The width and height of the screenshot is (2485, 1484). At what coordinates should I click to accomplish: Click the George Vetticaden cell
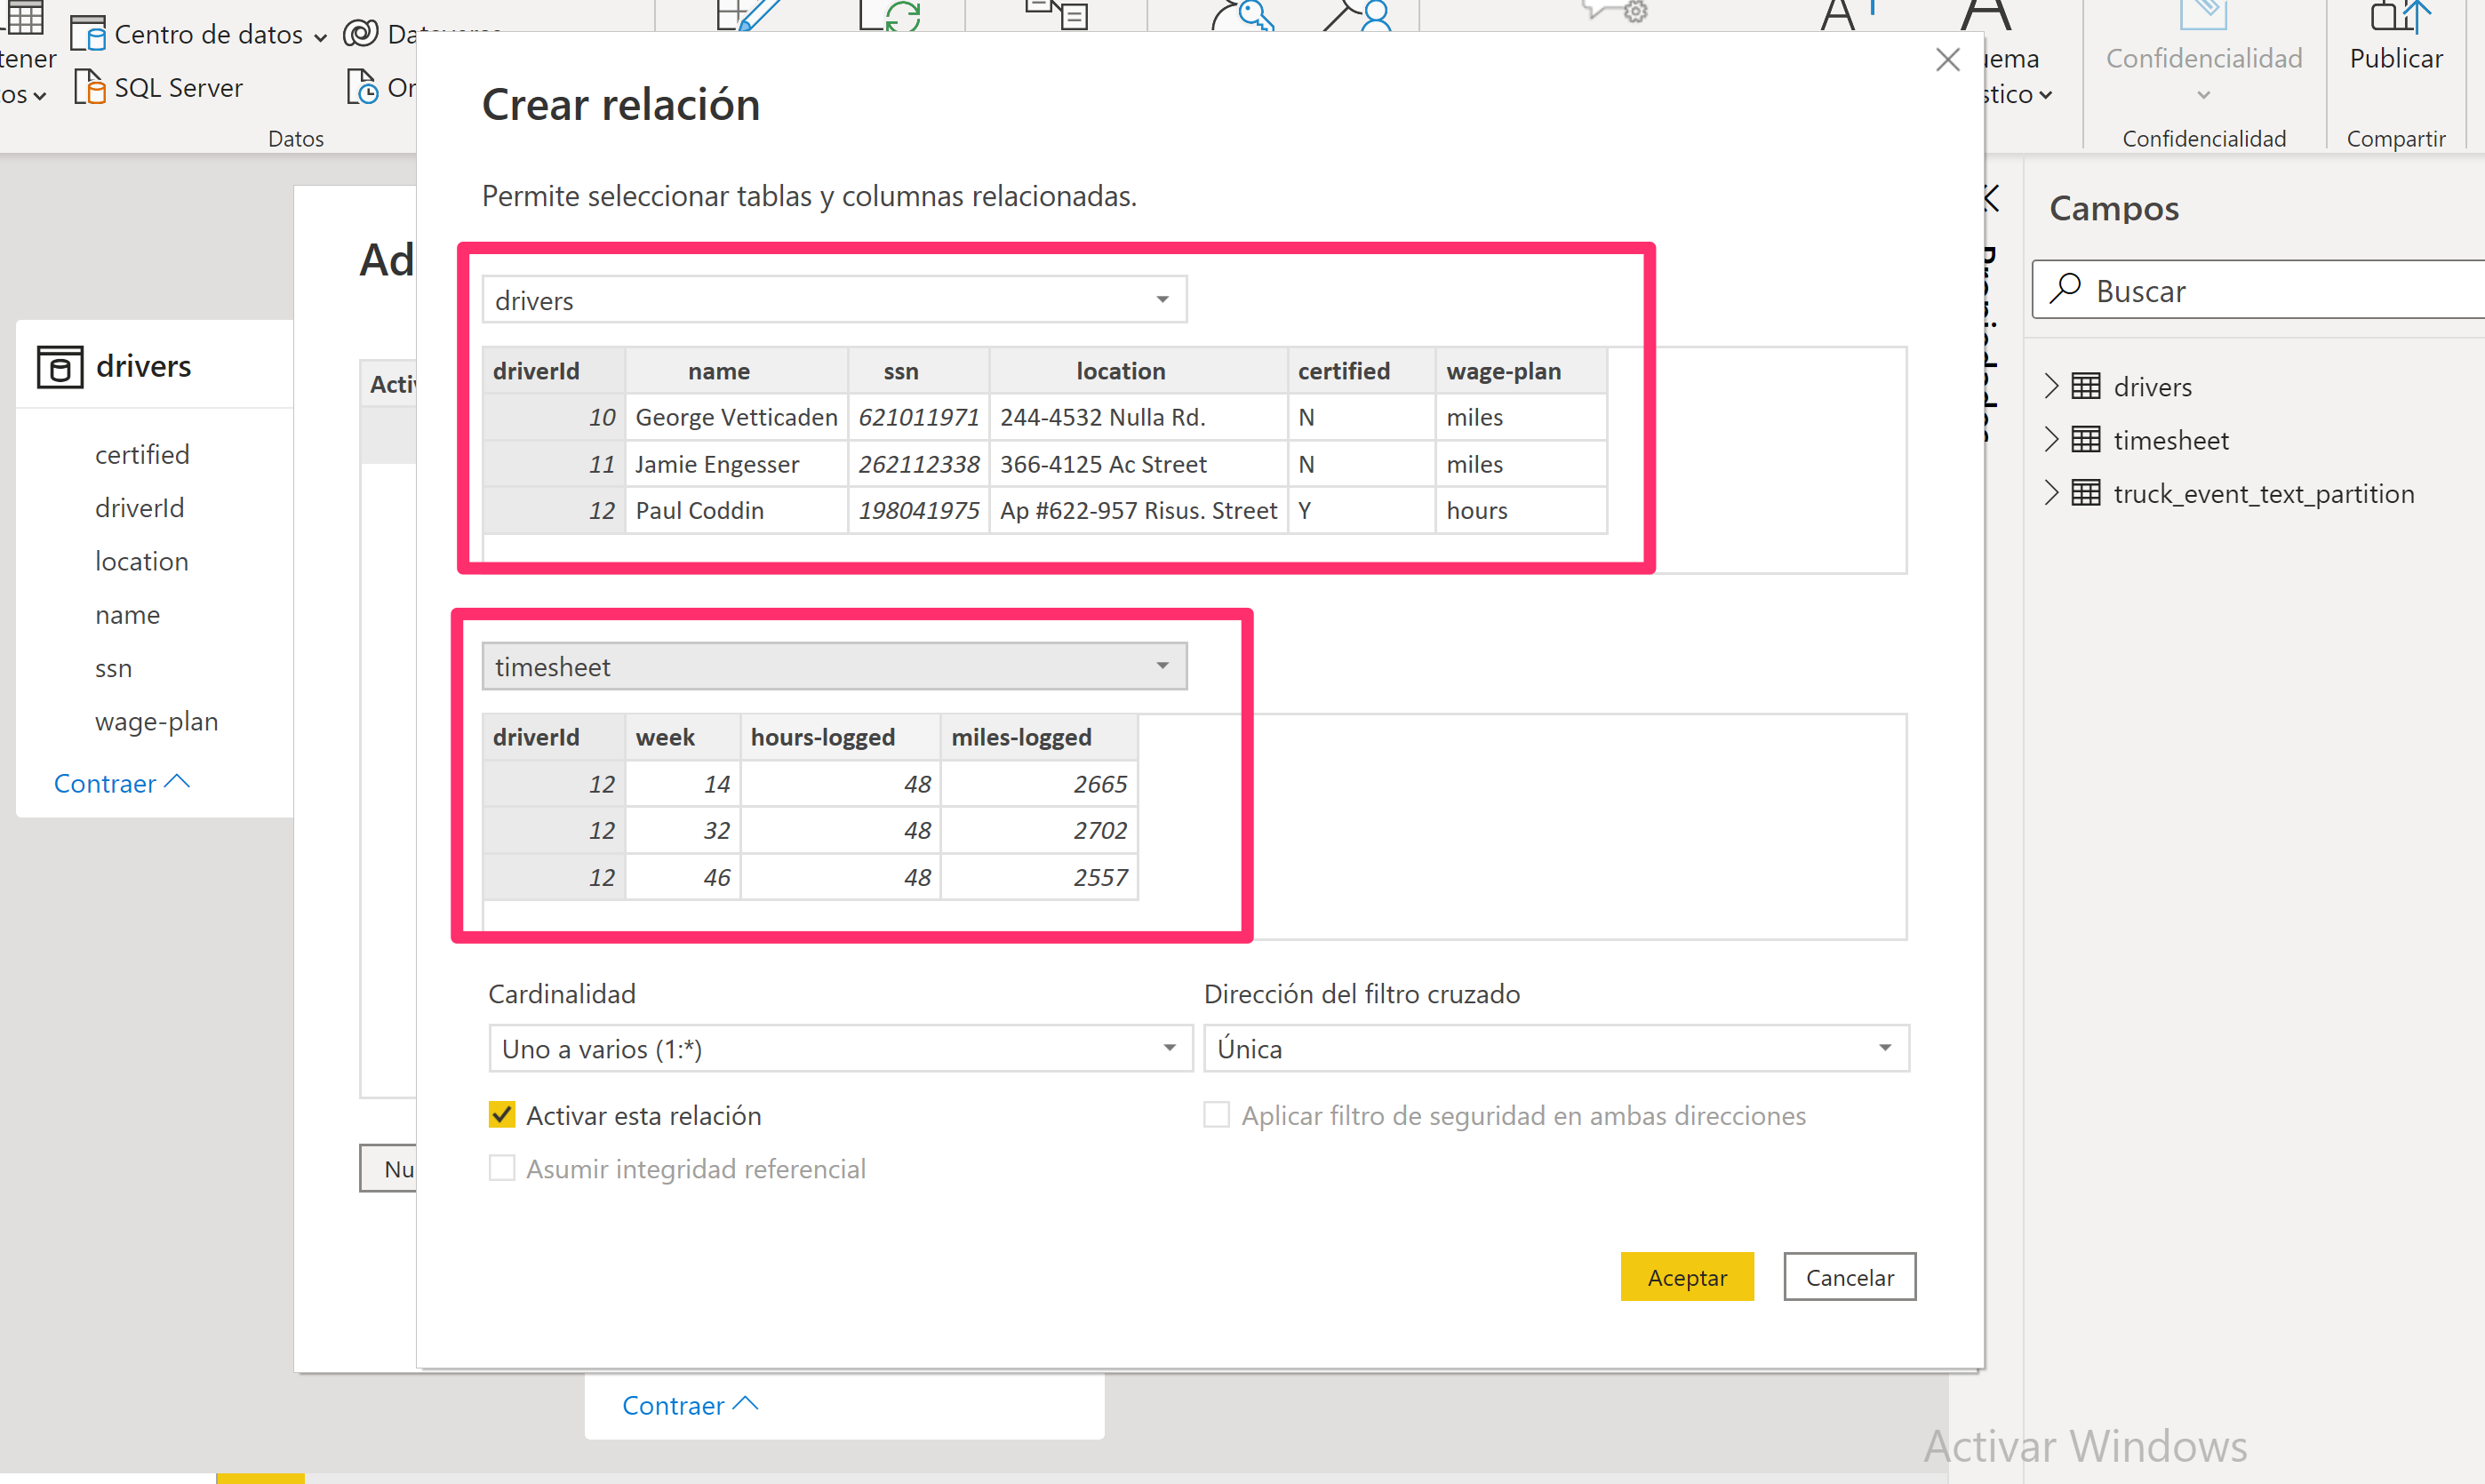click(x=737, y=417)
